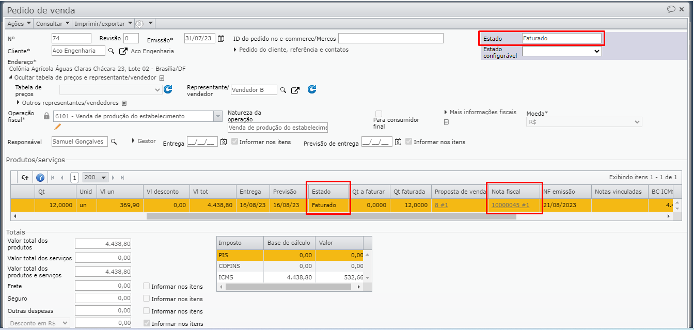Toggle Informar nos itens for Desconto
This screenshot has height=330, width=694.
point(147,323)
